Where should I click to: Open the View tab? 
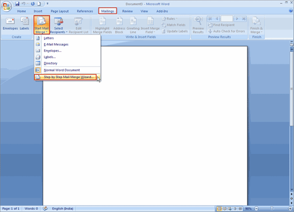[144, 11]
